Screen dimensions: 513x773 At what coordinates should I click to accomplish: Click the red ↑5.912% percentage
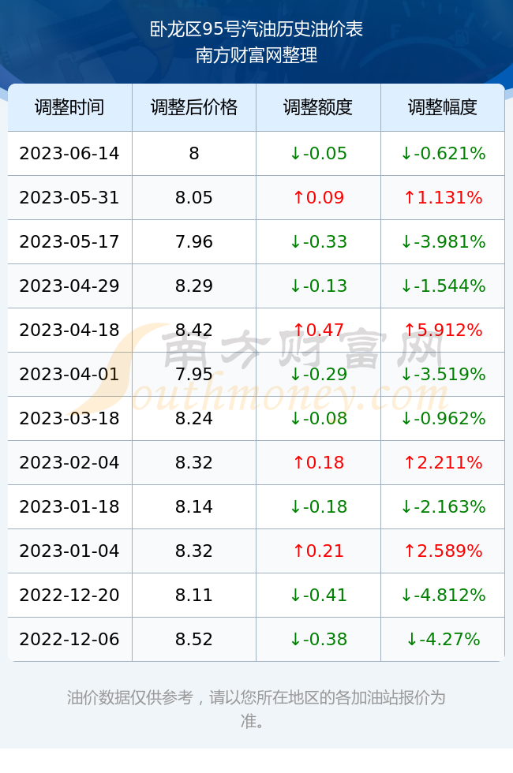click(443, 330)
